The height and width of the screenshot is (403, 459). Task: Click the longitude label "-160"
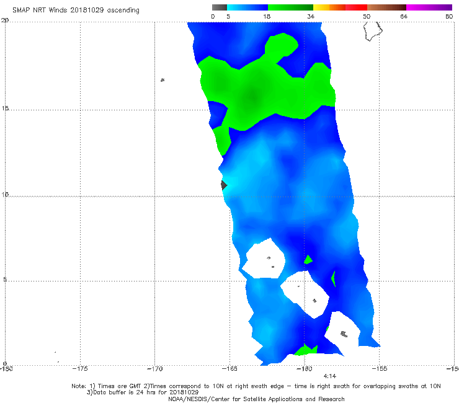click(x=305, y=369)
